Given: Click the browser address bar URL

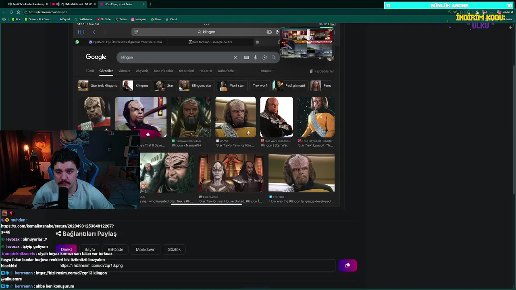Looking at the screenshot, I should [x=48, y=12].
